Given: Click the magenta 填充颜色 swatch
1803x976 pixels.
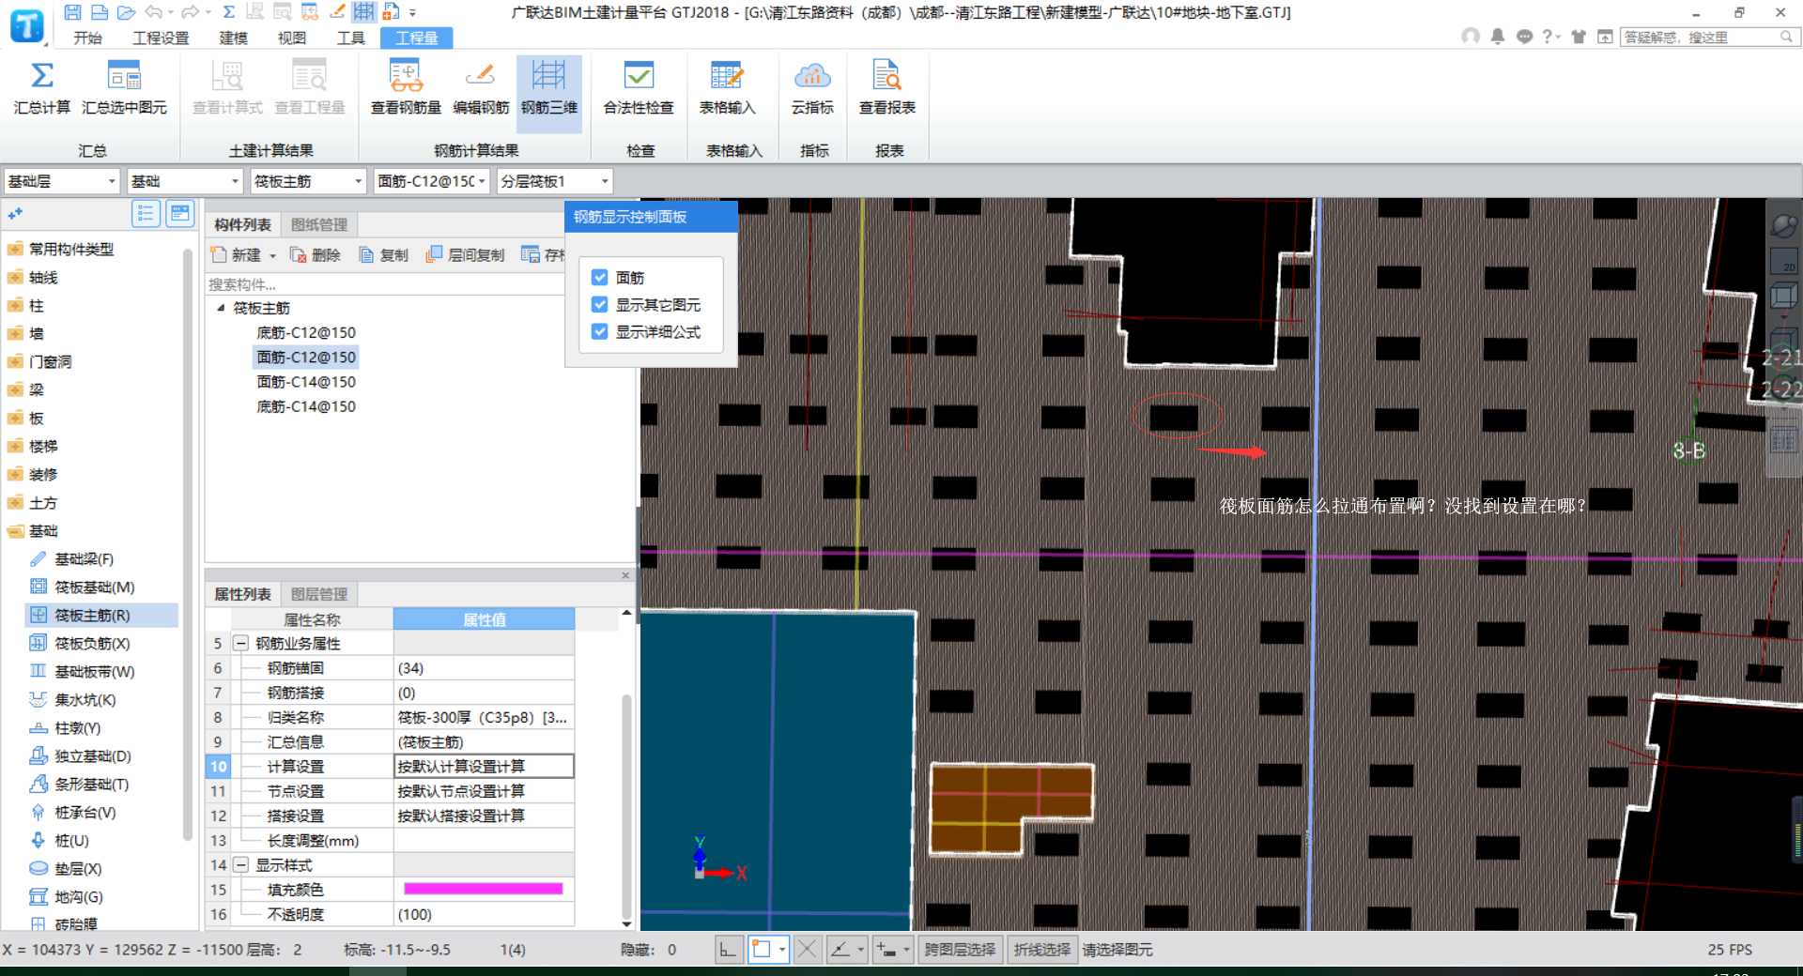Looking at the screenshot, I should 484,890.
